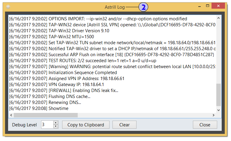The image size is (231, 141).
Task: Select the '[Warning] WARNING: potential route subnet conflict' line
Action: (112, 67)
